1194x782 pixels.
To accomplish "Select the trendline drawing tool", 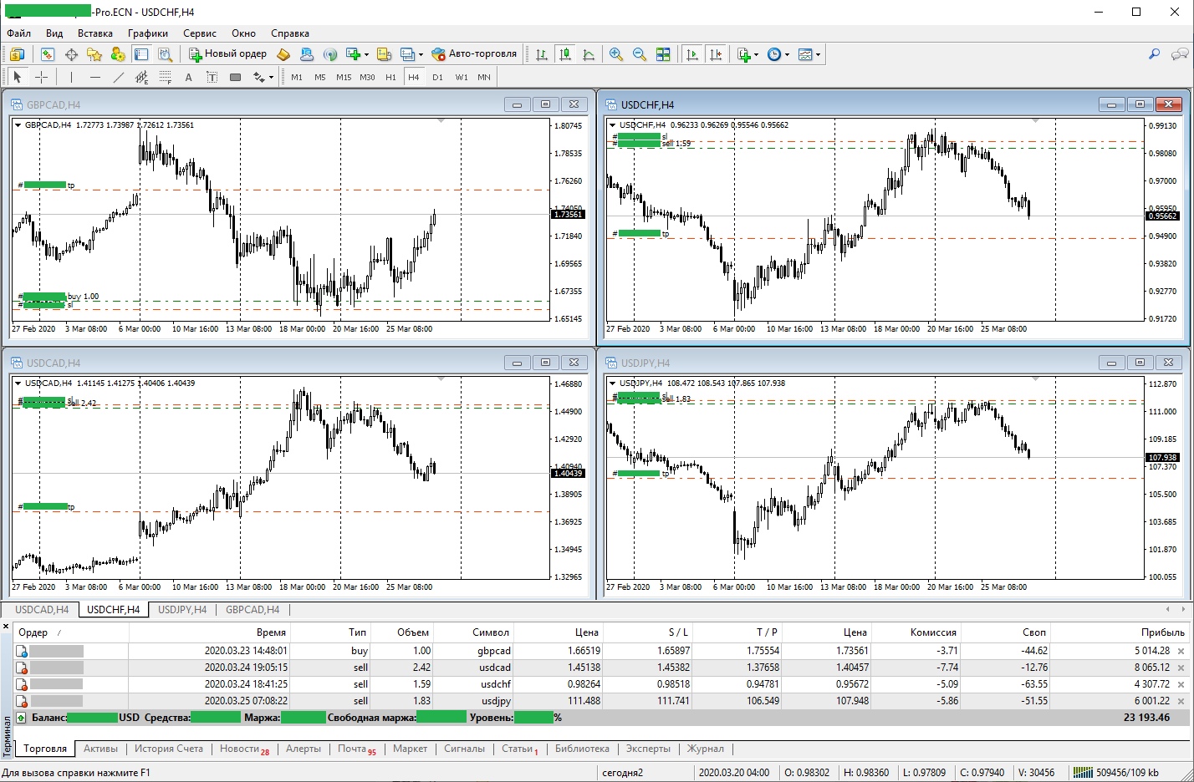I will [118, 77].
